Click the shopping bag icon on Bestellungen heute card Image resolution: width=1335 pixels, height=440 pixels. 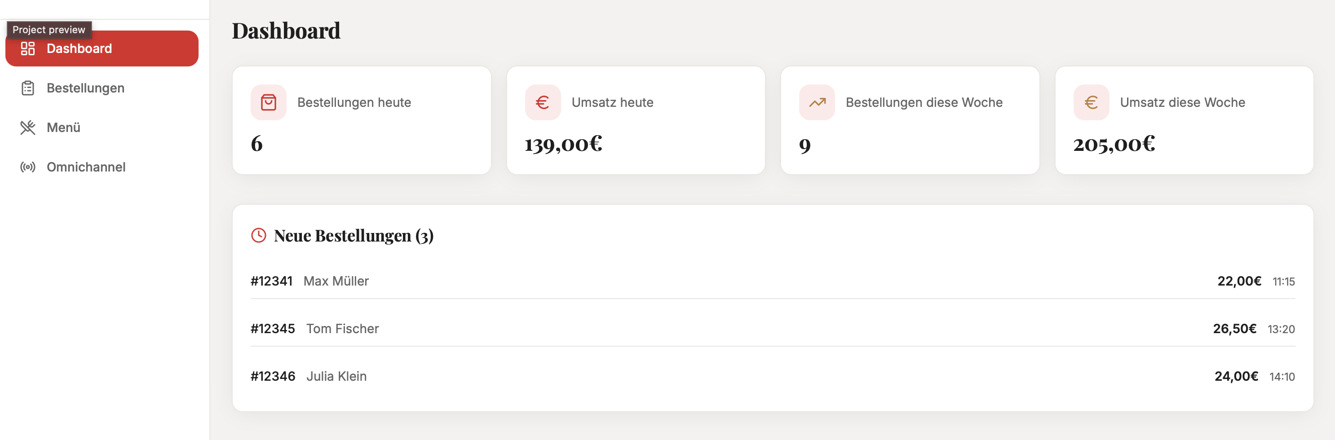tap(269, 103)
